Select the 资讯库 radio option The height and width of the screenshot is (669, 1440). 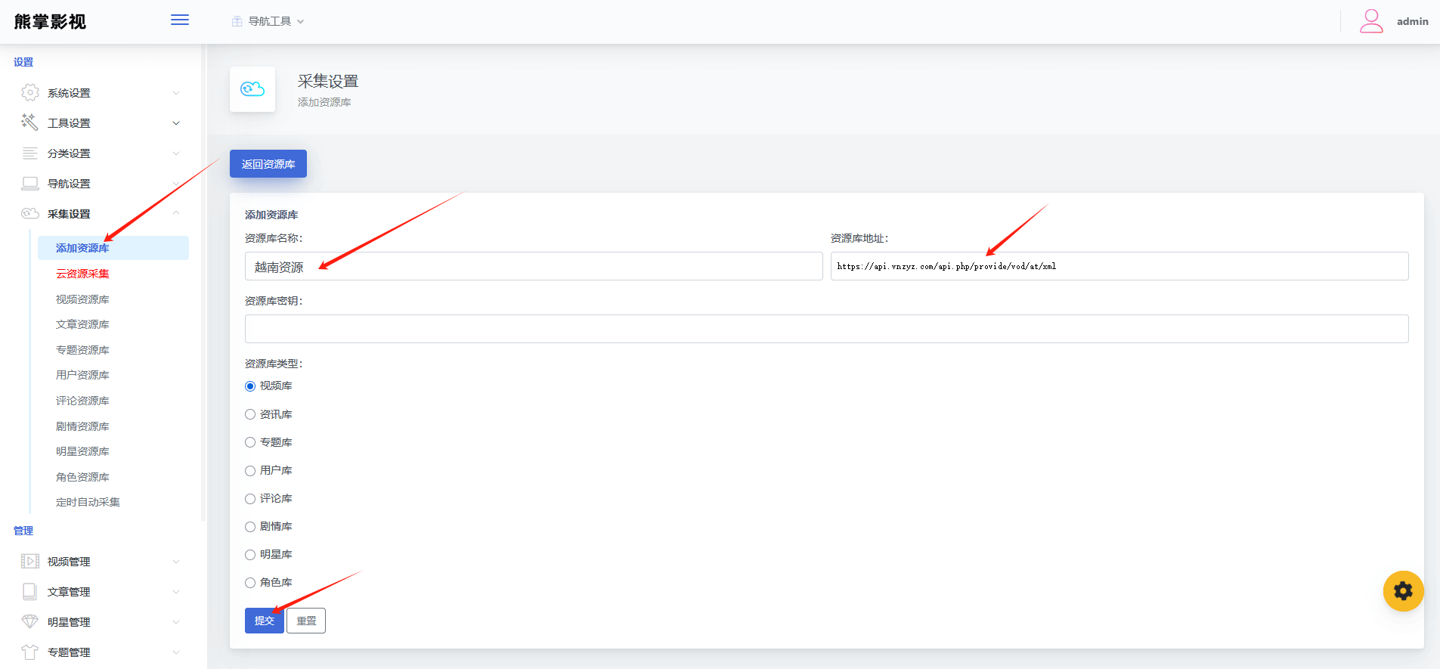[x=250, y=414]
